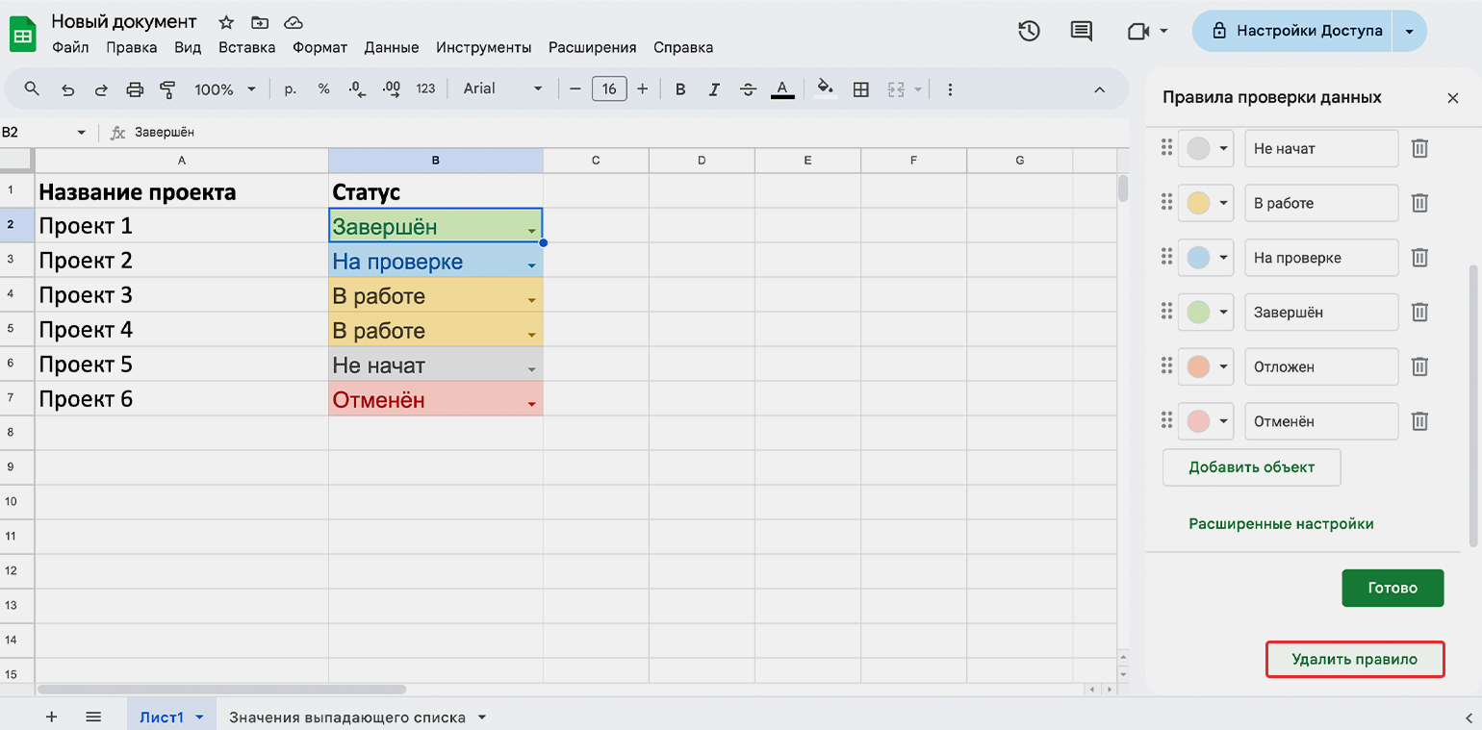Image resolution: width=1482 pixels, height=730 pixels.
Task: Toggle strikethrough formatting
Action: pyautogui.click(x=748, y=89)
